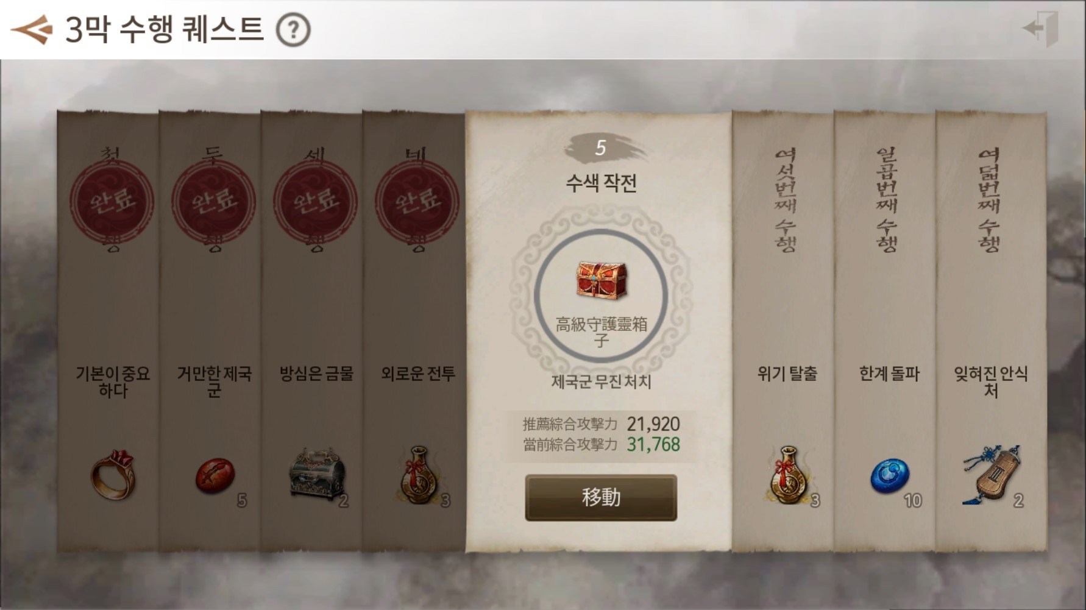Click the blue orb reward icon
Viewport: 1086px width, 610px height.
890,477
